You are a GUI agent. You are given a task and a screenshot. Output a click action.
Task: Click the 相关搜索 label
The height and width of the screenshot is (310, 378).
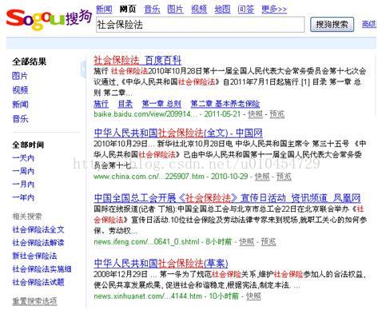pos(27,217)
